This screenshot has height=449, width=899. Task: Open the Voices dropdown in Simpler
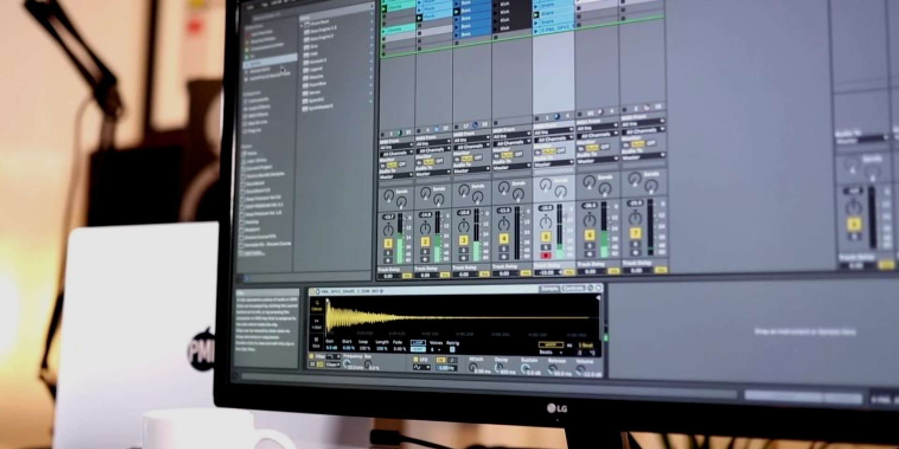(435, 350)
